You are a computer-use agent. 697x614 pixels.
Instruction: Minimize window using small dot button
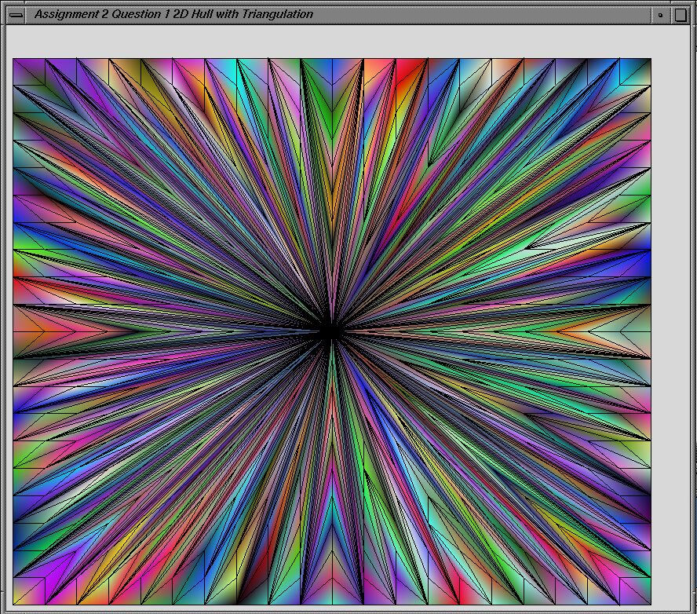click(661, 15)
